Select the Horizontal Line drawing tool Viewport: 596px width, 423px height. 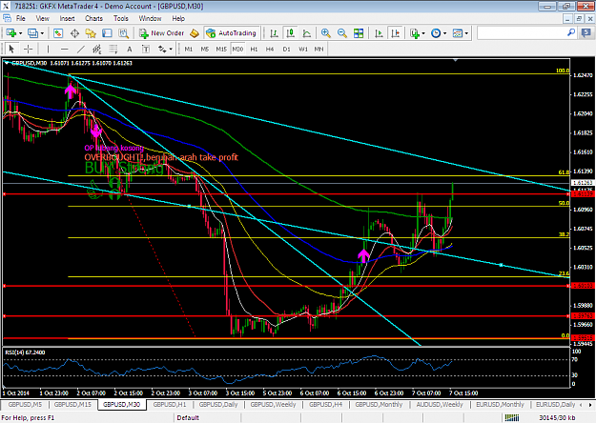[x=64, y=49]
